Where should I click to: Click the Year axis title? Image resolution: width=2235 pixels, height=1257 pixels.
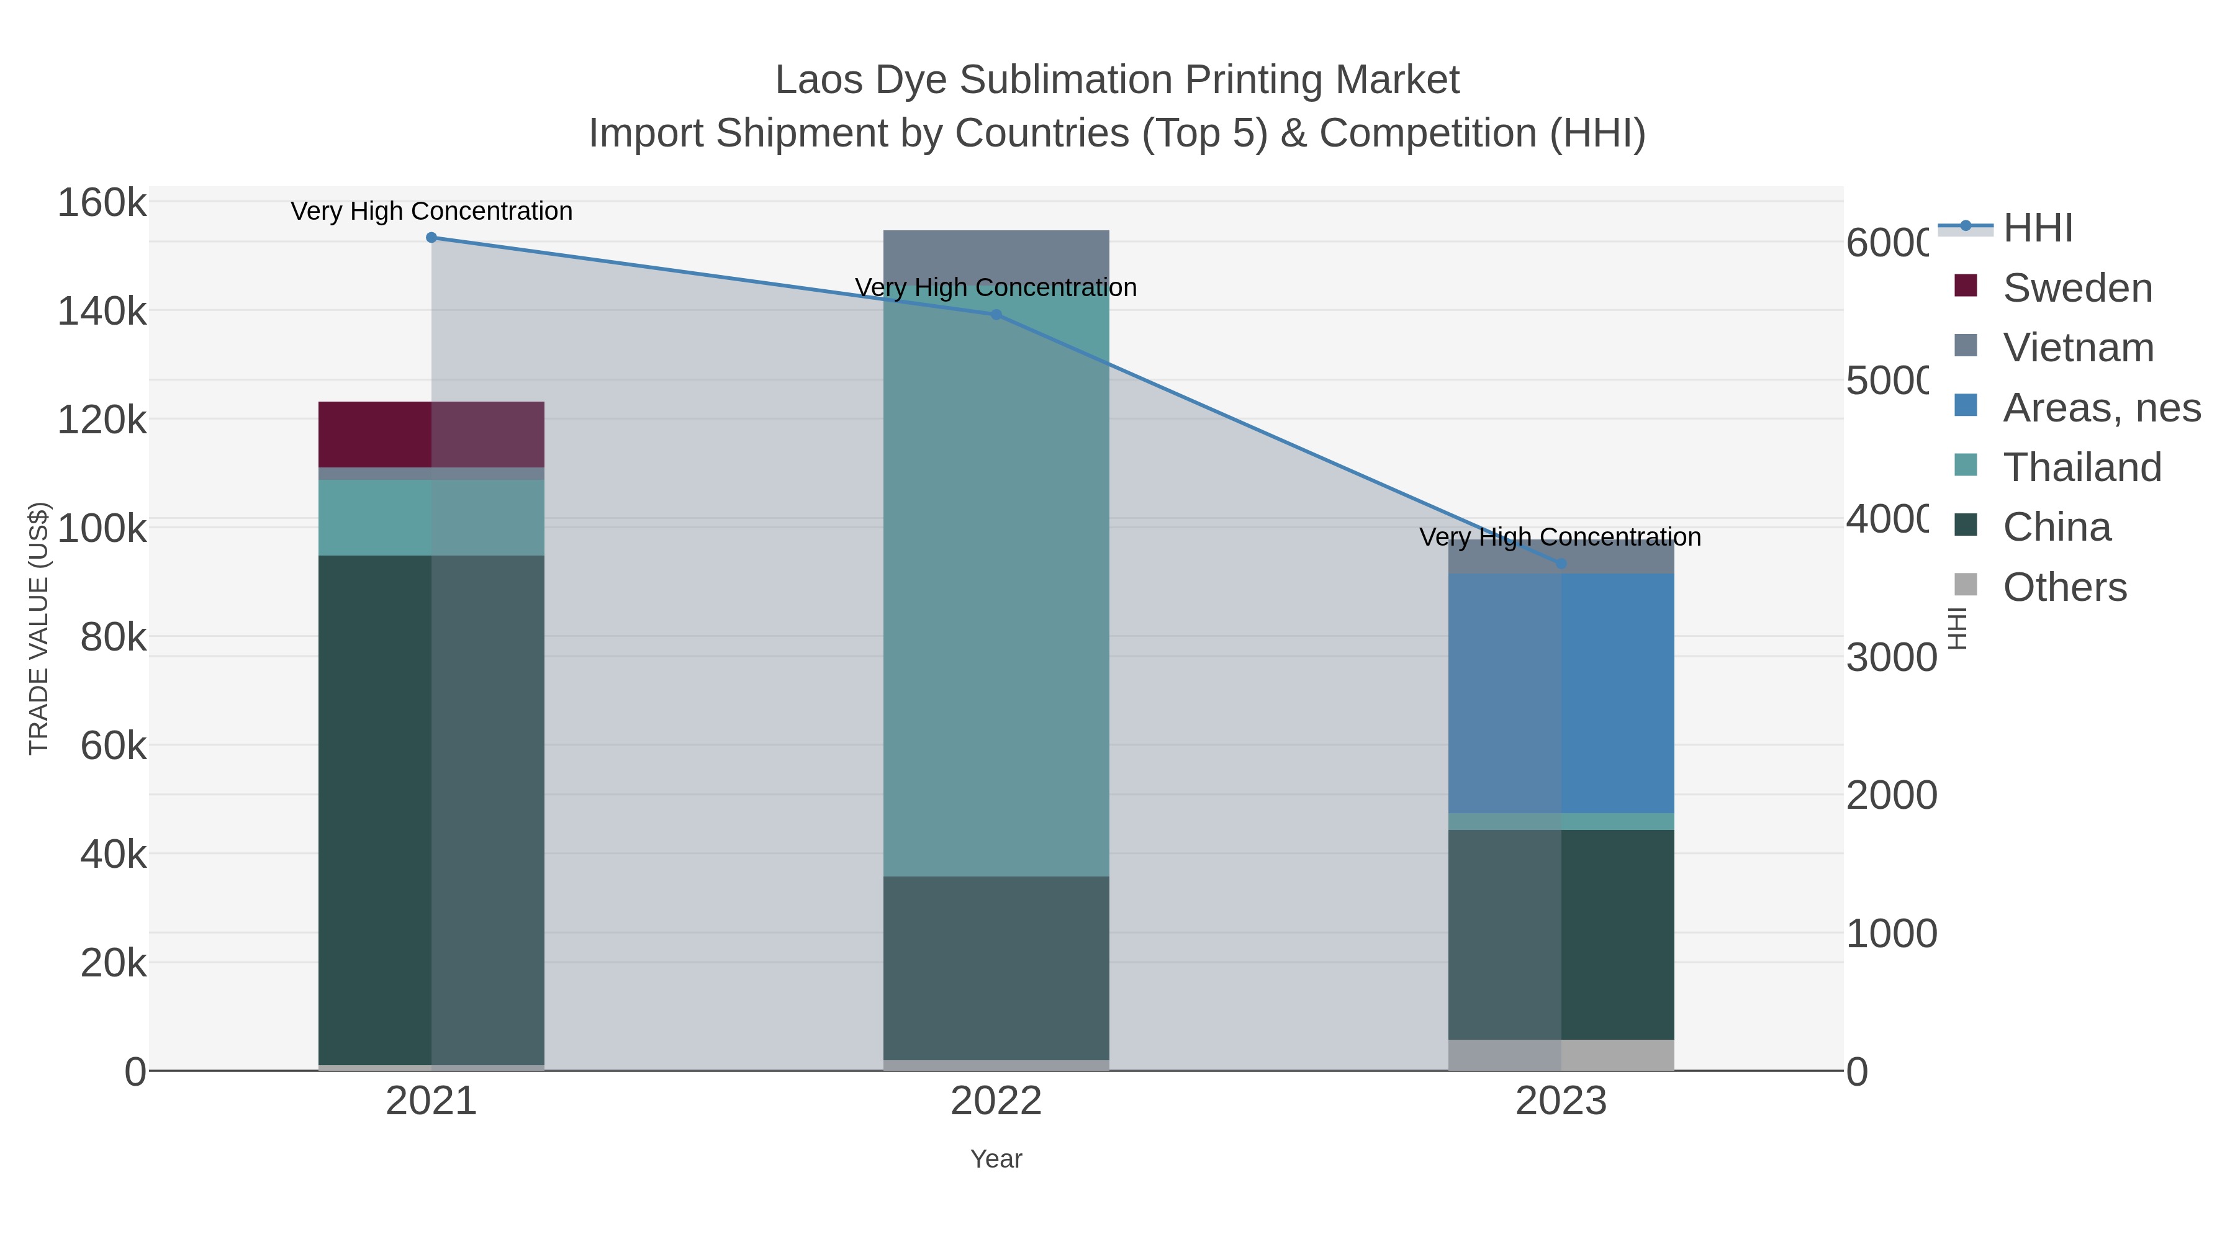[x=996, y=1159]
